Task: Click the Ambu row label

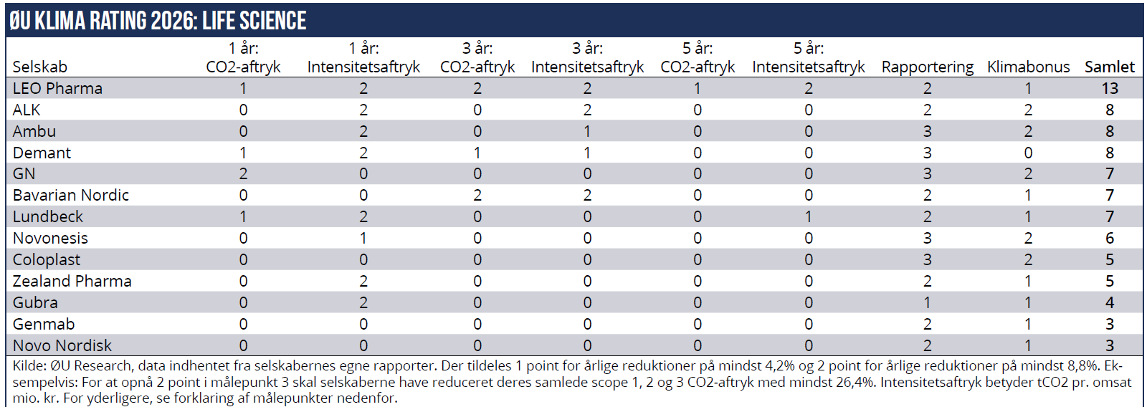Action: [x=34, y=131]
